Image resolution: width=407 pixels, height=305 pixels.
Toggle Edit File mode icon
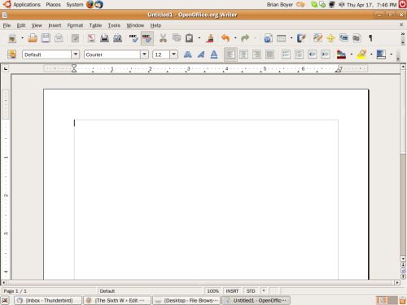click(75, 38)
